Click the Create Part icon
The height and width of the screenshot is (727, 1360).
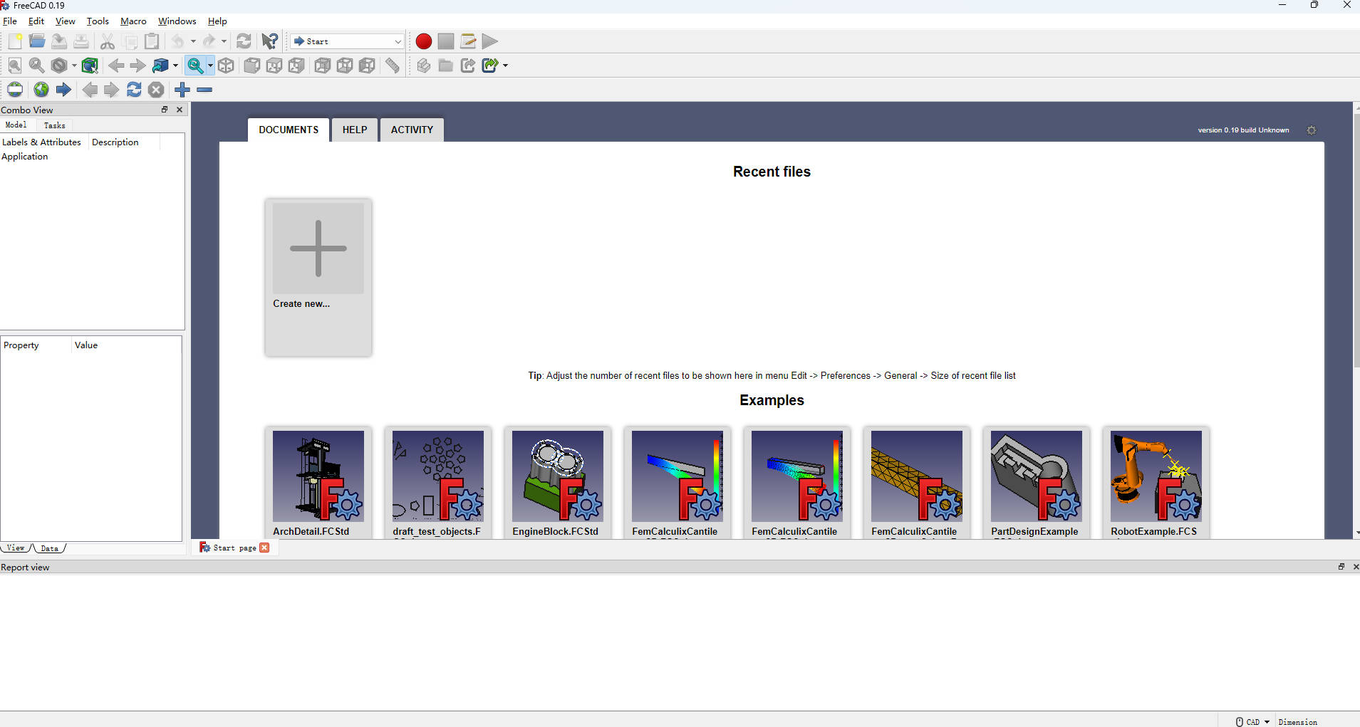(x=424, y=66)
